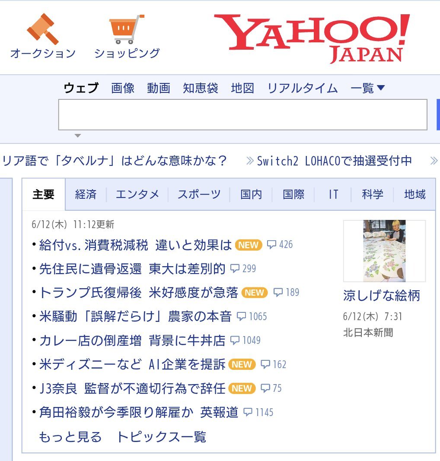Open the トピックス一覧 link
Screen dimensions: 440x461
tap(161, 437)
